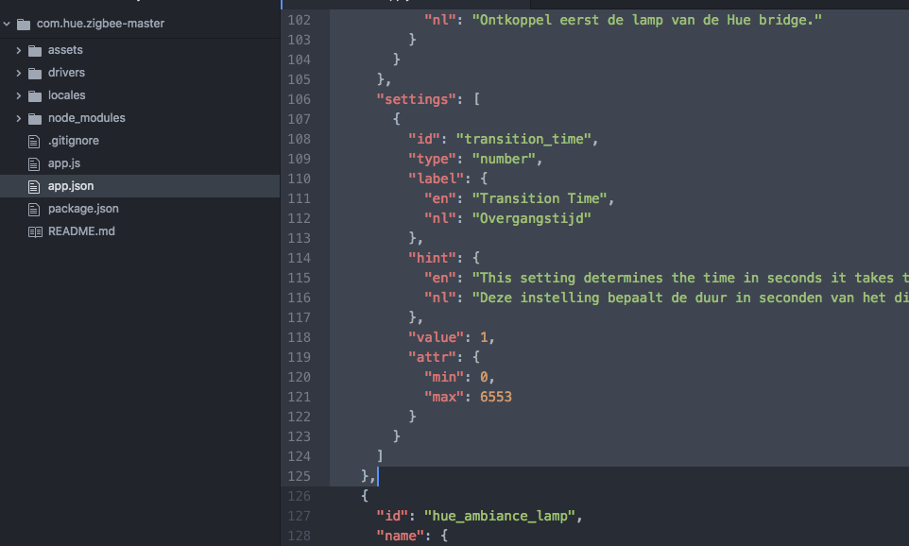This screenshot has width=909, height=546.
Task: Click the "Transition Time" English label string
Action: click(540, 198)
